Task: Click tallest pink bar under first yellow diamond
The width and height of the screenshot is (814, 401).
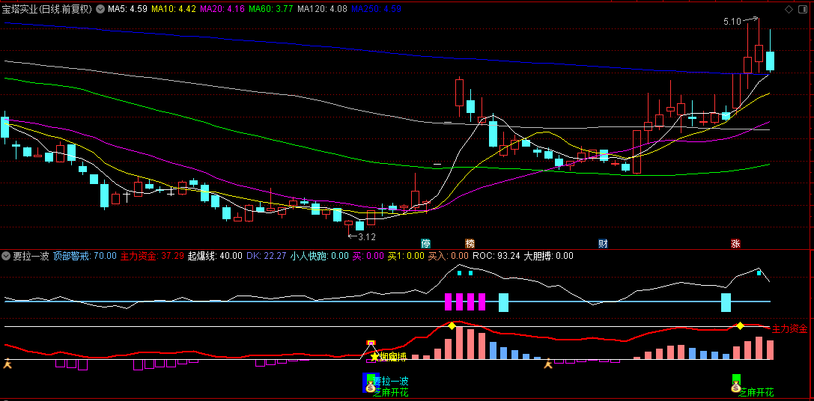Action: [x=460, y=343]
